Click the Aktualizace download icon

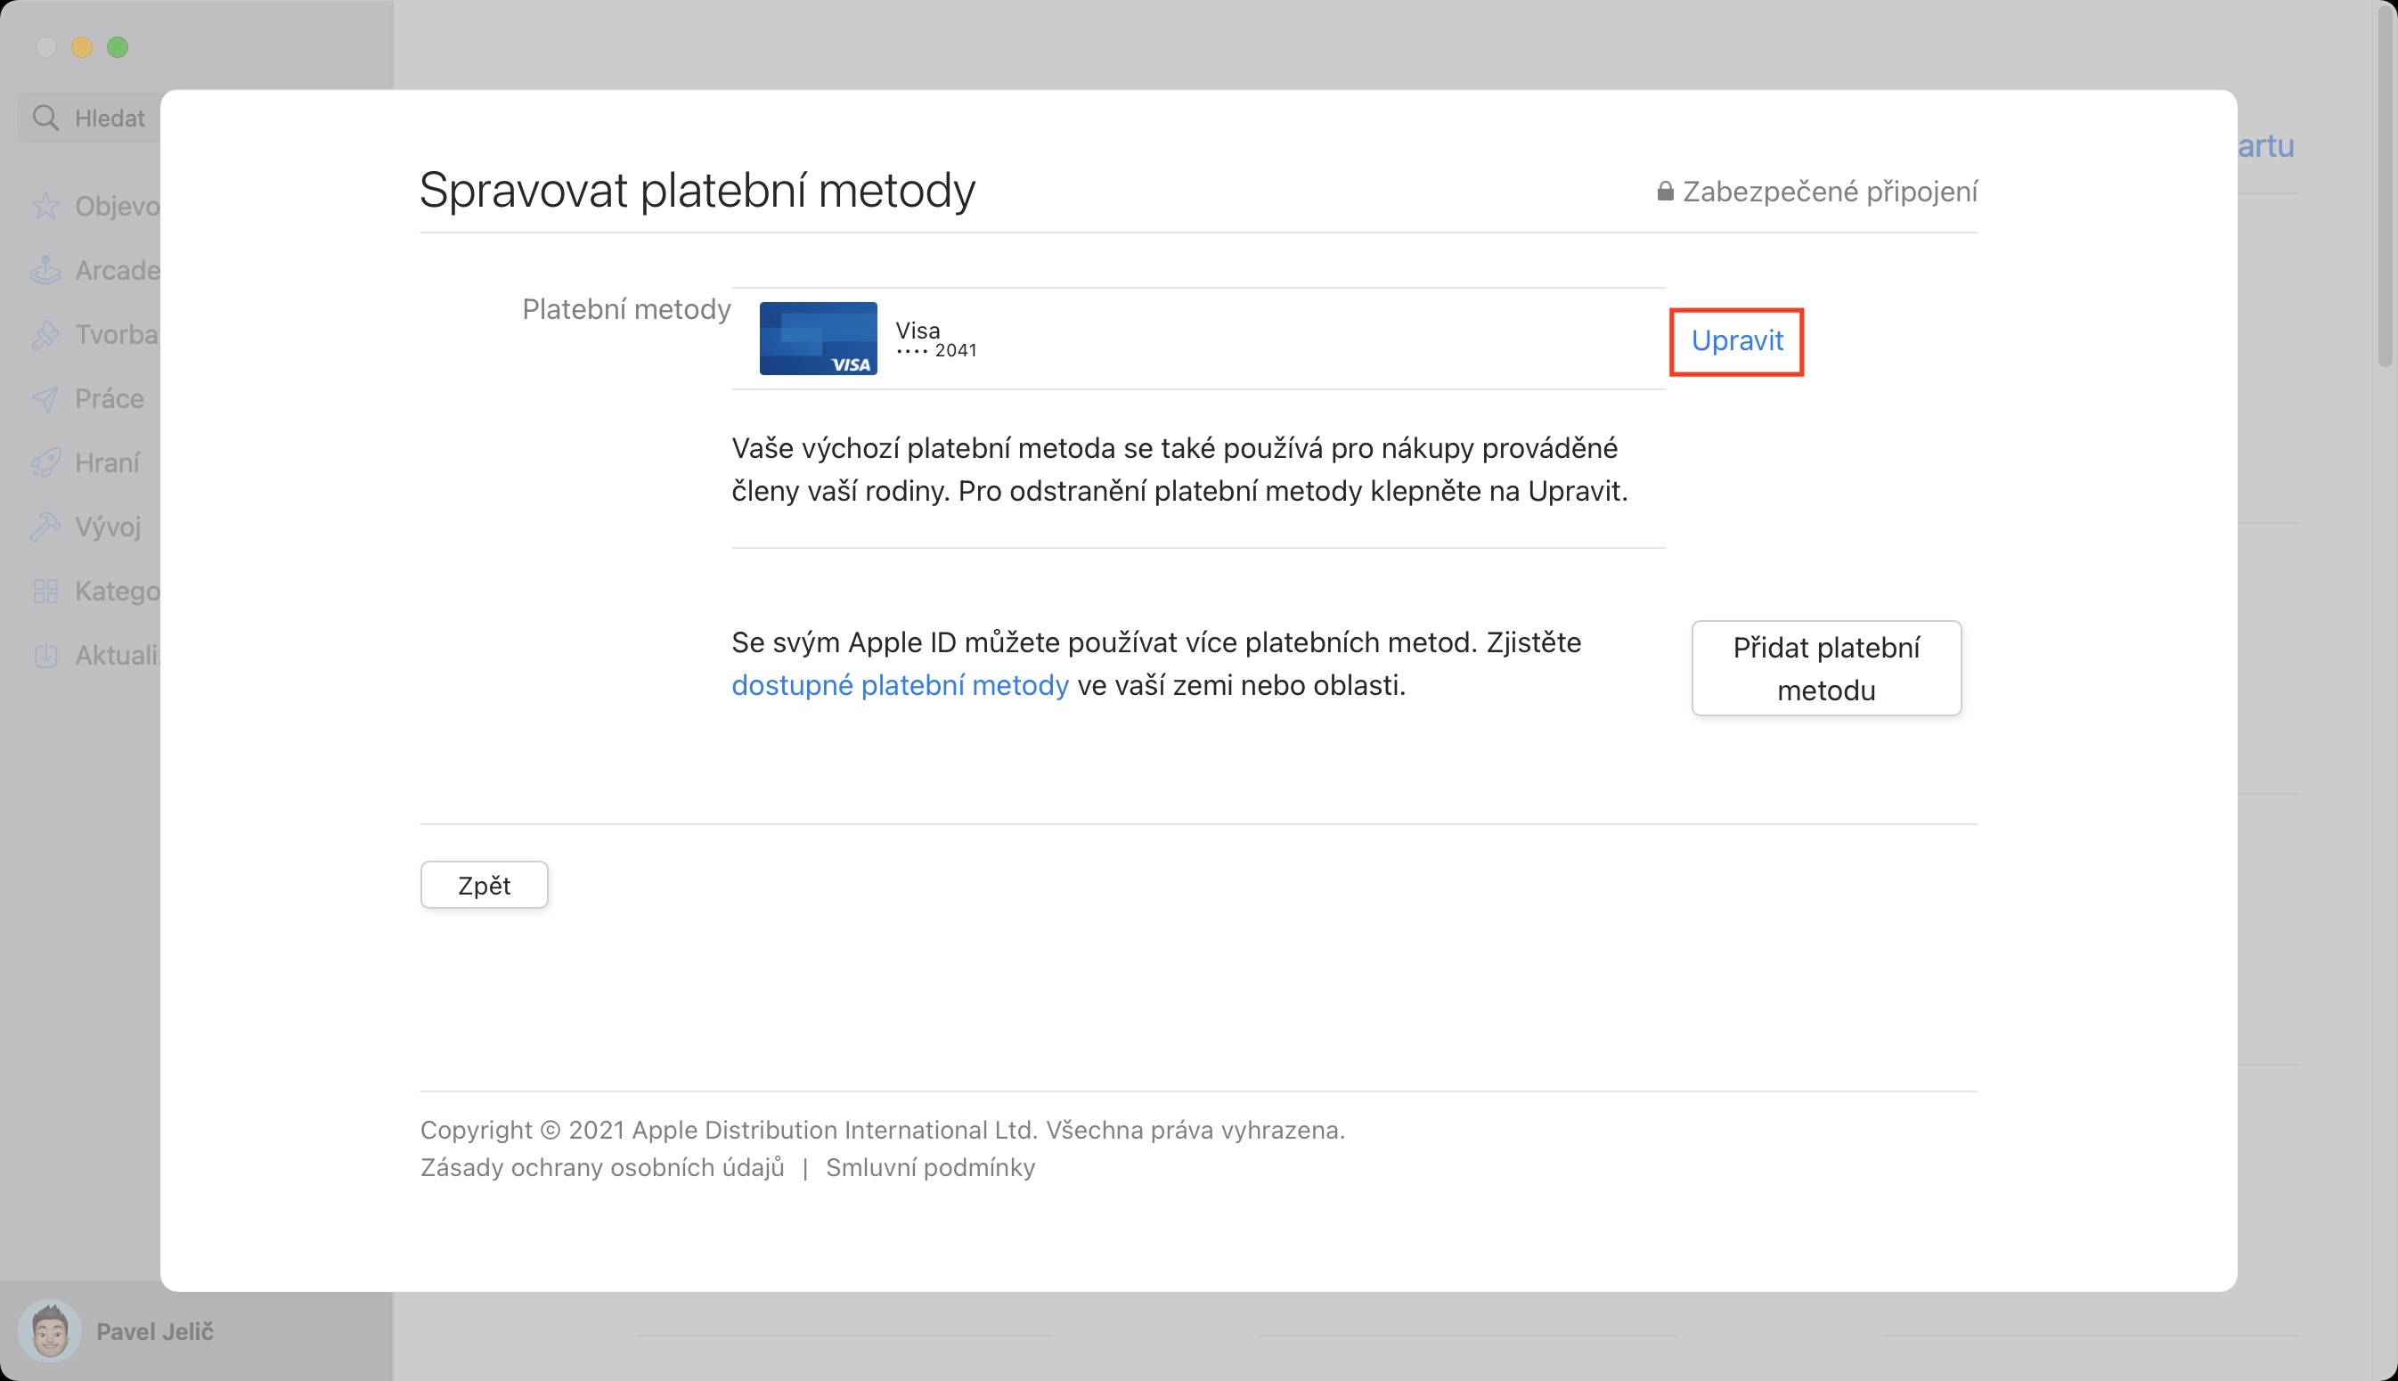tap(45, 656)
